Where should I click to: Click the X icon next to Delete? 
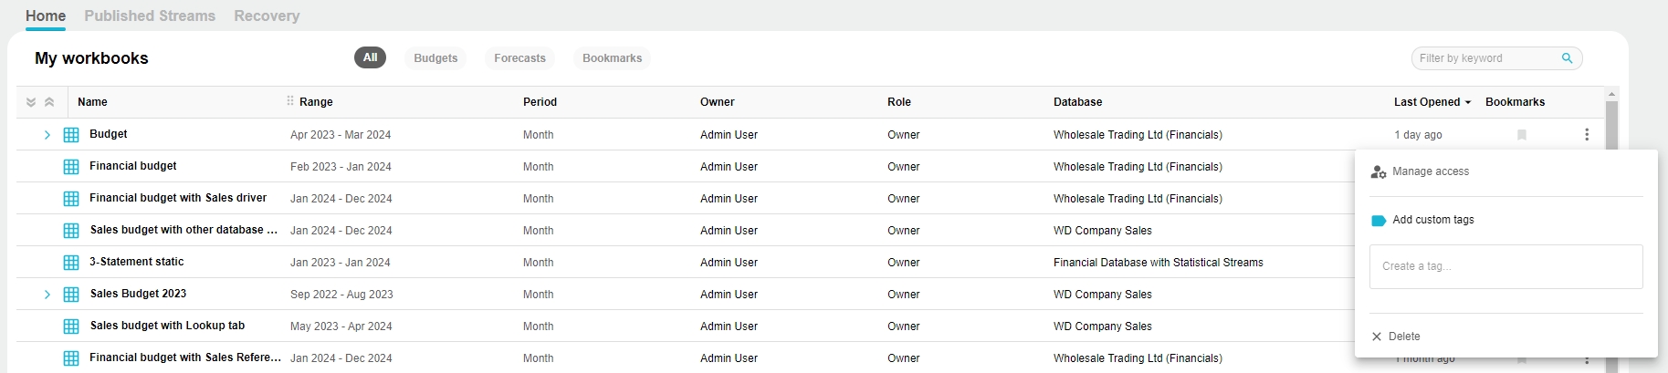[x=1377, y=337]
